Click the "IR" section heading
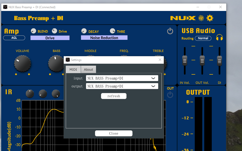 point(9,92)
